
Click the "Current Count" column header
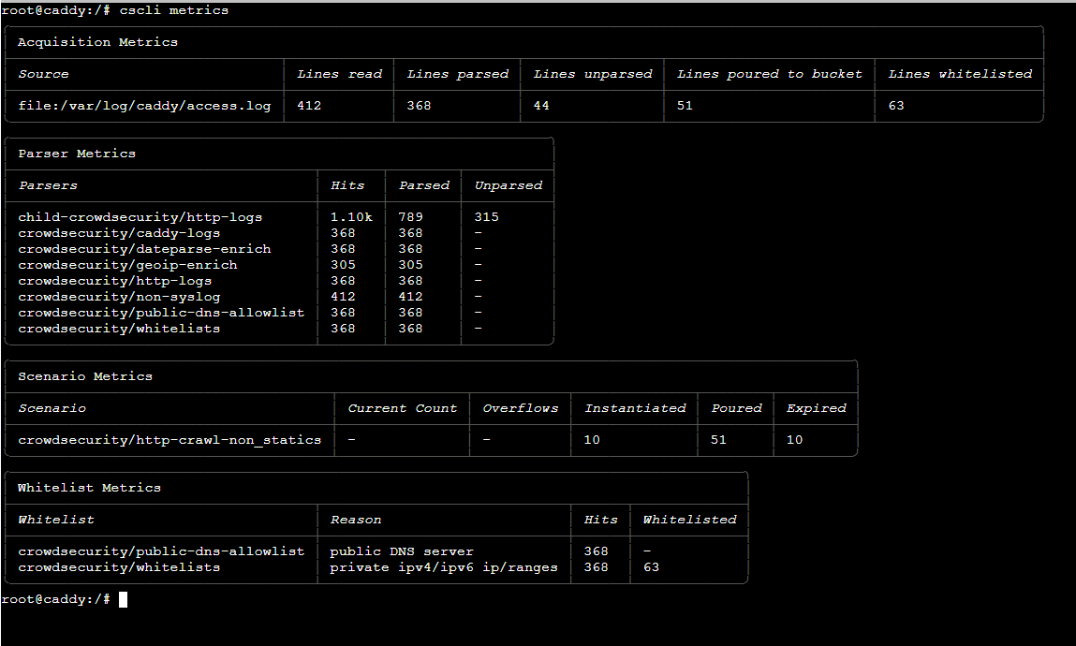(x=402, y=409)
